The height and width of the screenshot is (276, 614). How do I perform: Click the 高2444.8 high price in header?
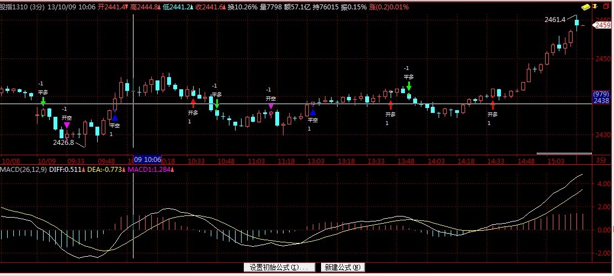(x=145, y=7)
